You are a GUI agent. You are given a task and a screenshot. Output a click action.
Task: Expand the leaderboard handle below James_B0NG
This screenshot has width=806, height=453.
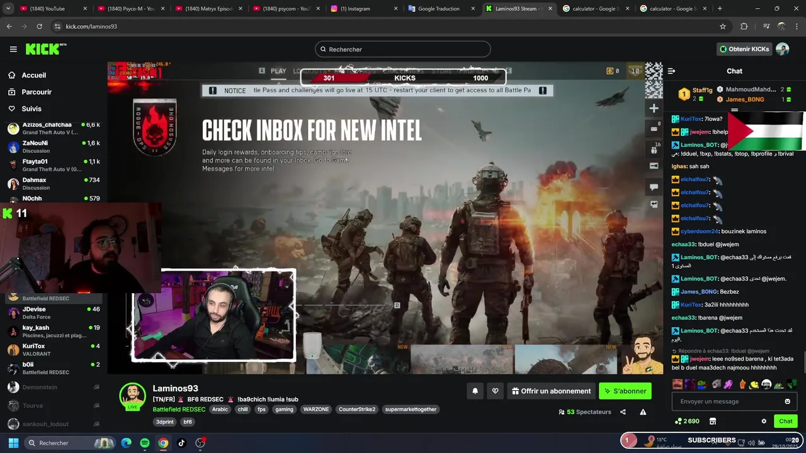click(x=734, y=109)
